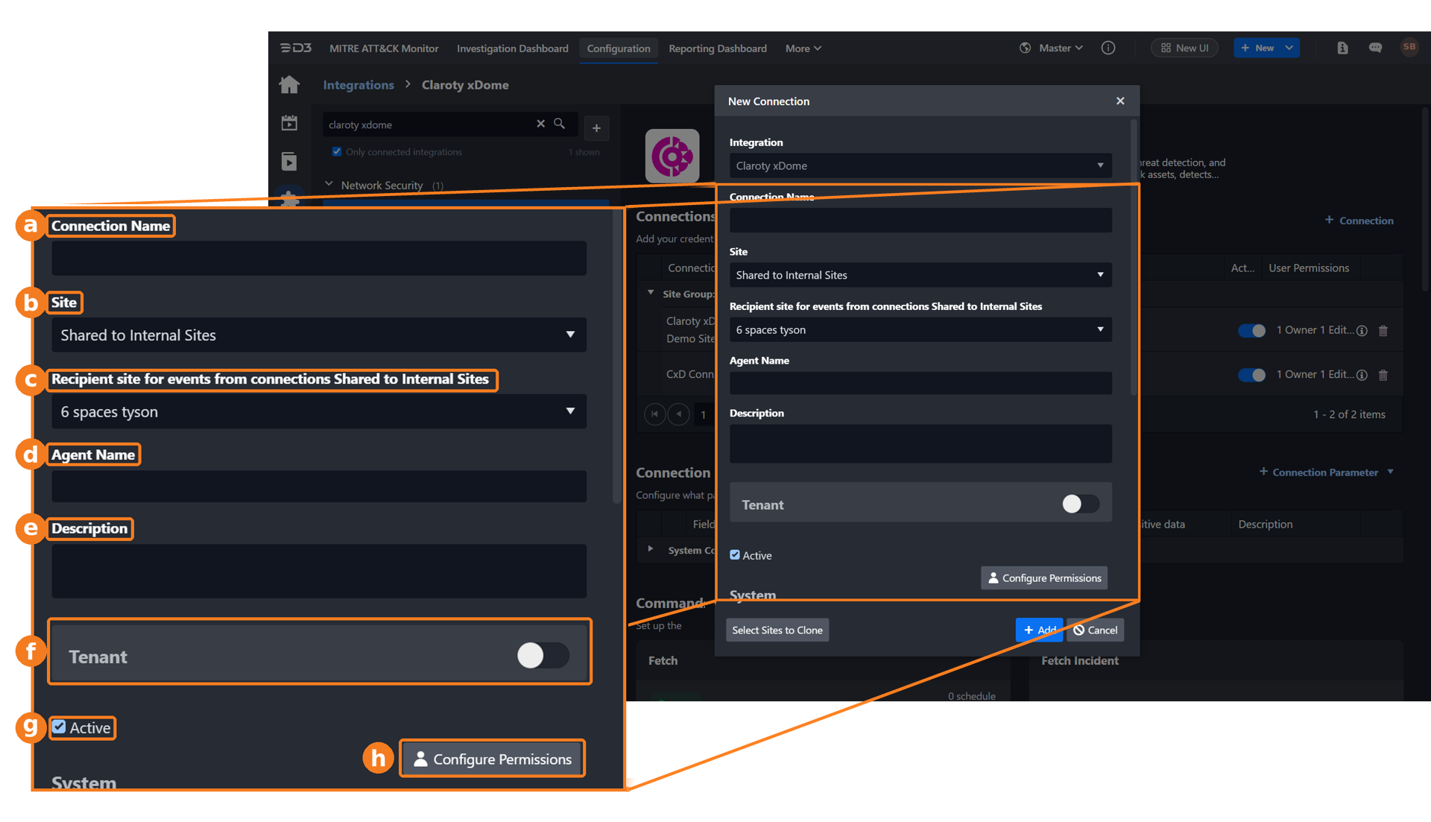Open Site dropdown in New Connection dialog

[920, 275]
